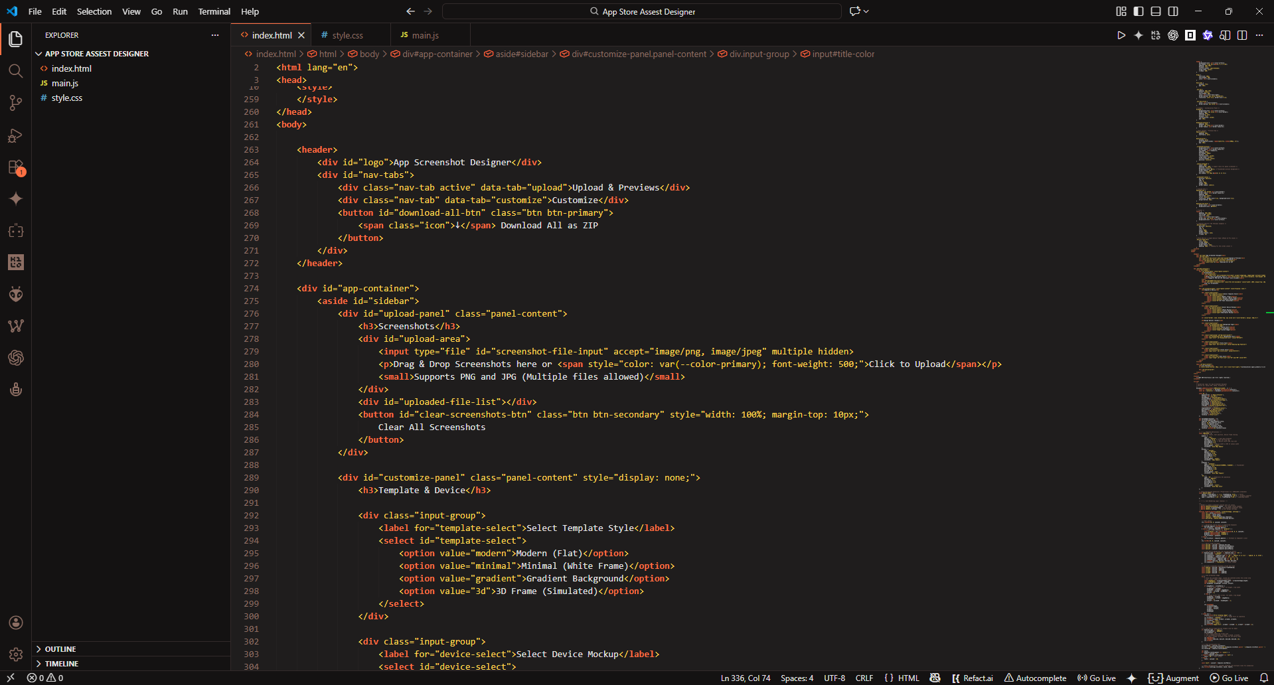1274x685 pixels.
Task: Click the Augment button in the status bar
Action: coord(1174,678)
